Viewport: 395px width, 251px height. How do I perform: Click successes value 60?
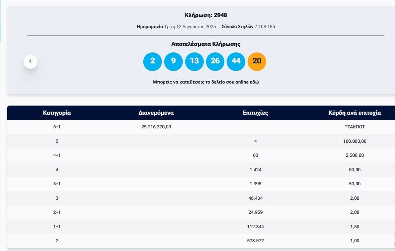click(x=256, y=155)
